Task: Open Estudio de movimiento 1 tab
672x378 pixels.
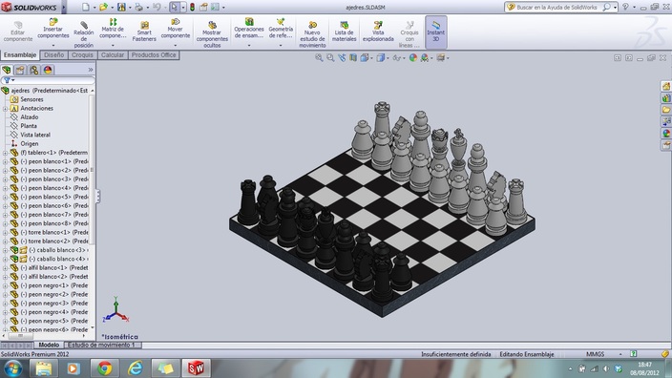Action: pyautogui.click(x=101, y=345)
